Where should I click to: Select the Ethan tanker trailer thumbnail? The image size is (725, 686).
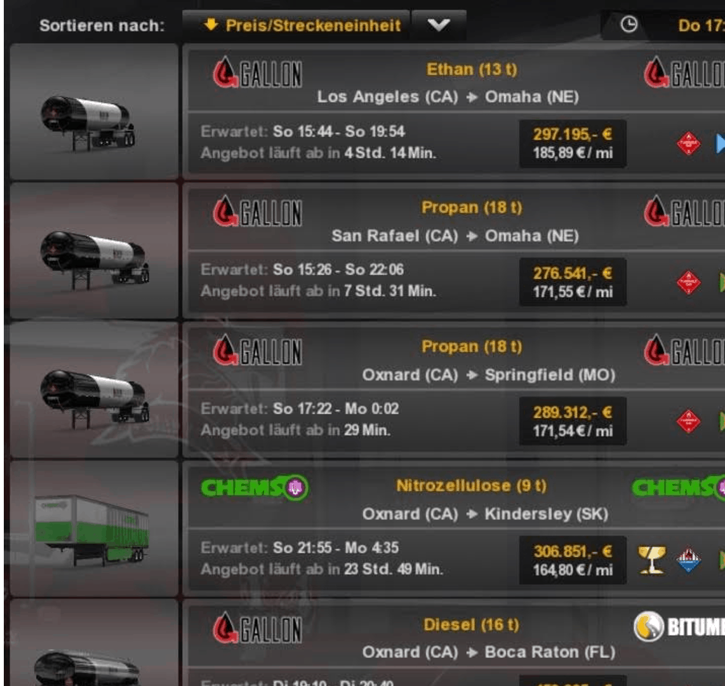94,112
